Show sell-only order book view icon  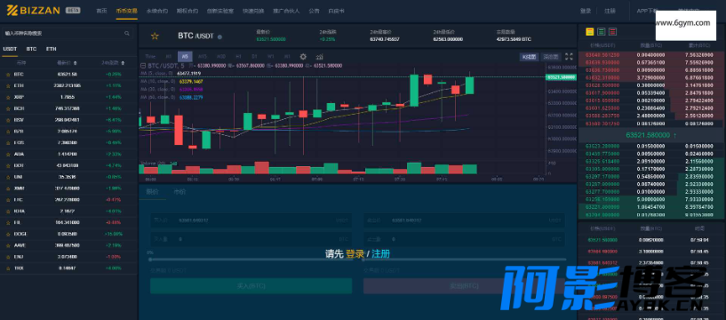(612, 32)
